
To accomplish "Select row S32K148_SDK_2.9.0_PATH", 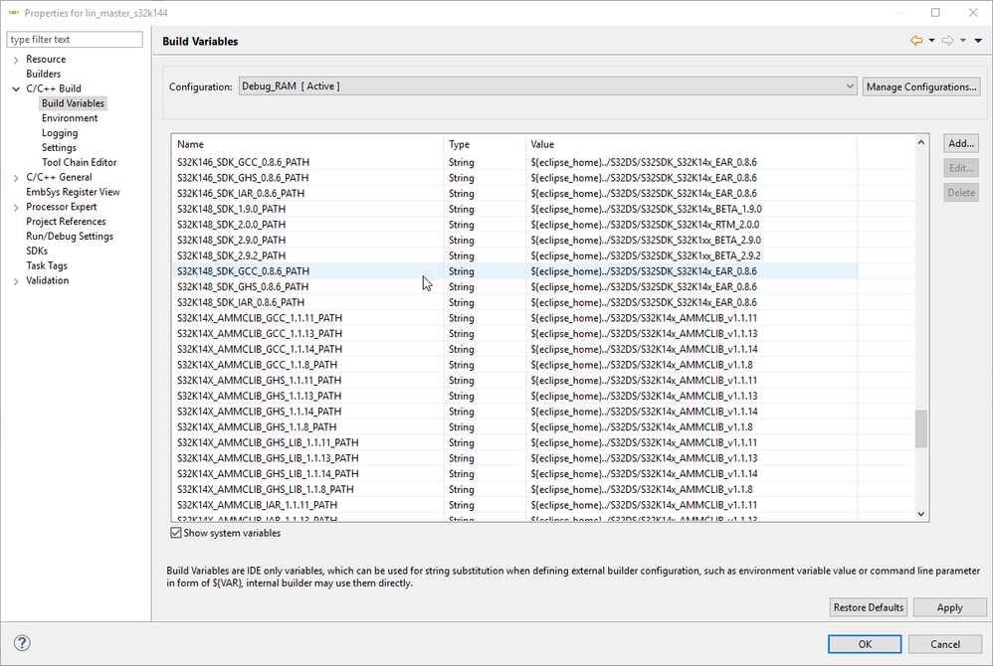I will [514, 241].
